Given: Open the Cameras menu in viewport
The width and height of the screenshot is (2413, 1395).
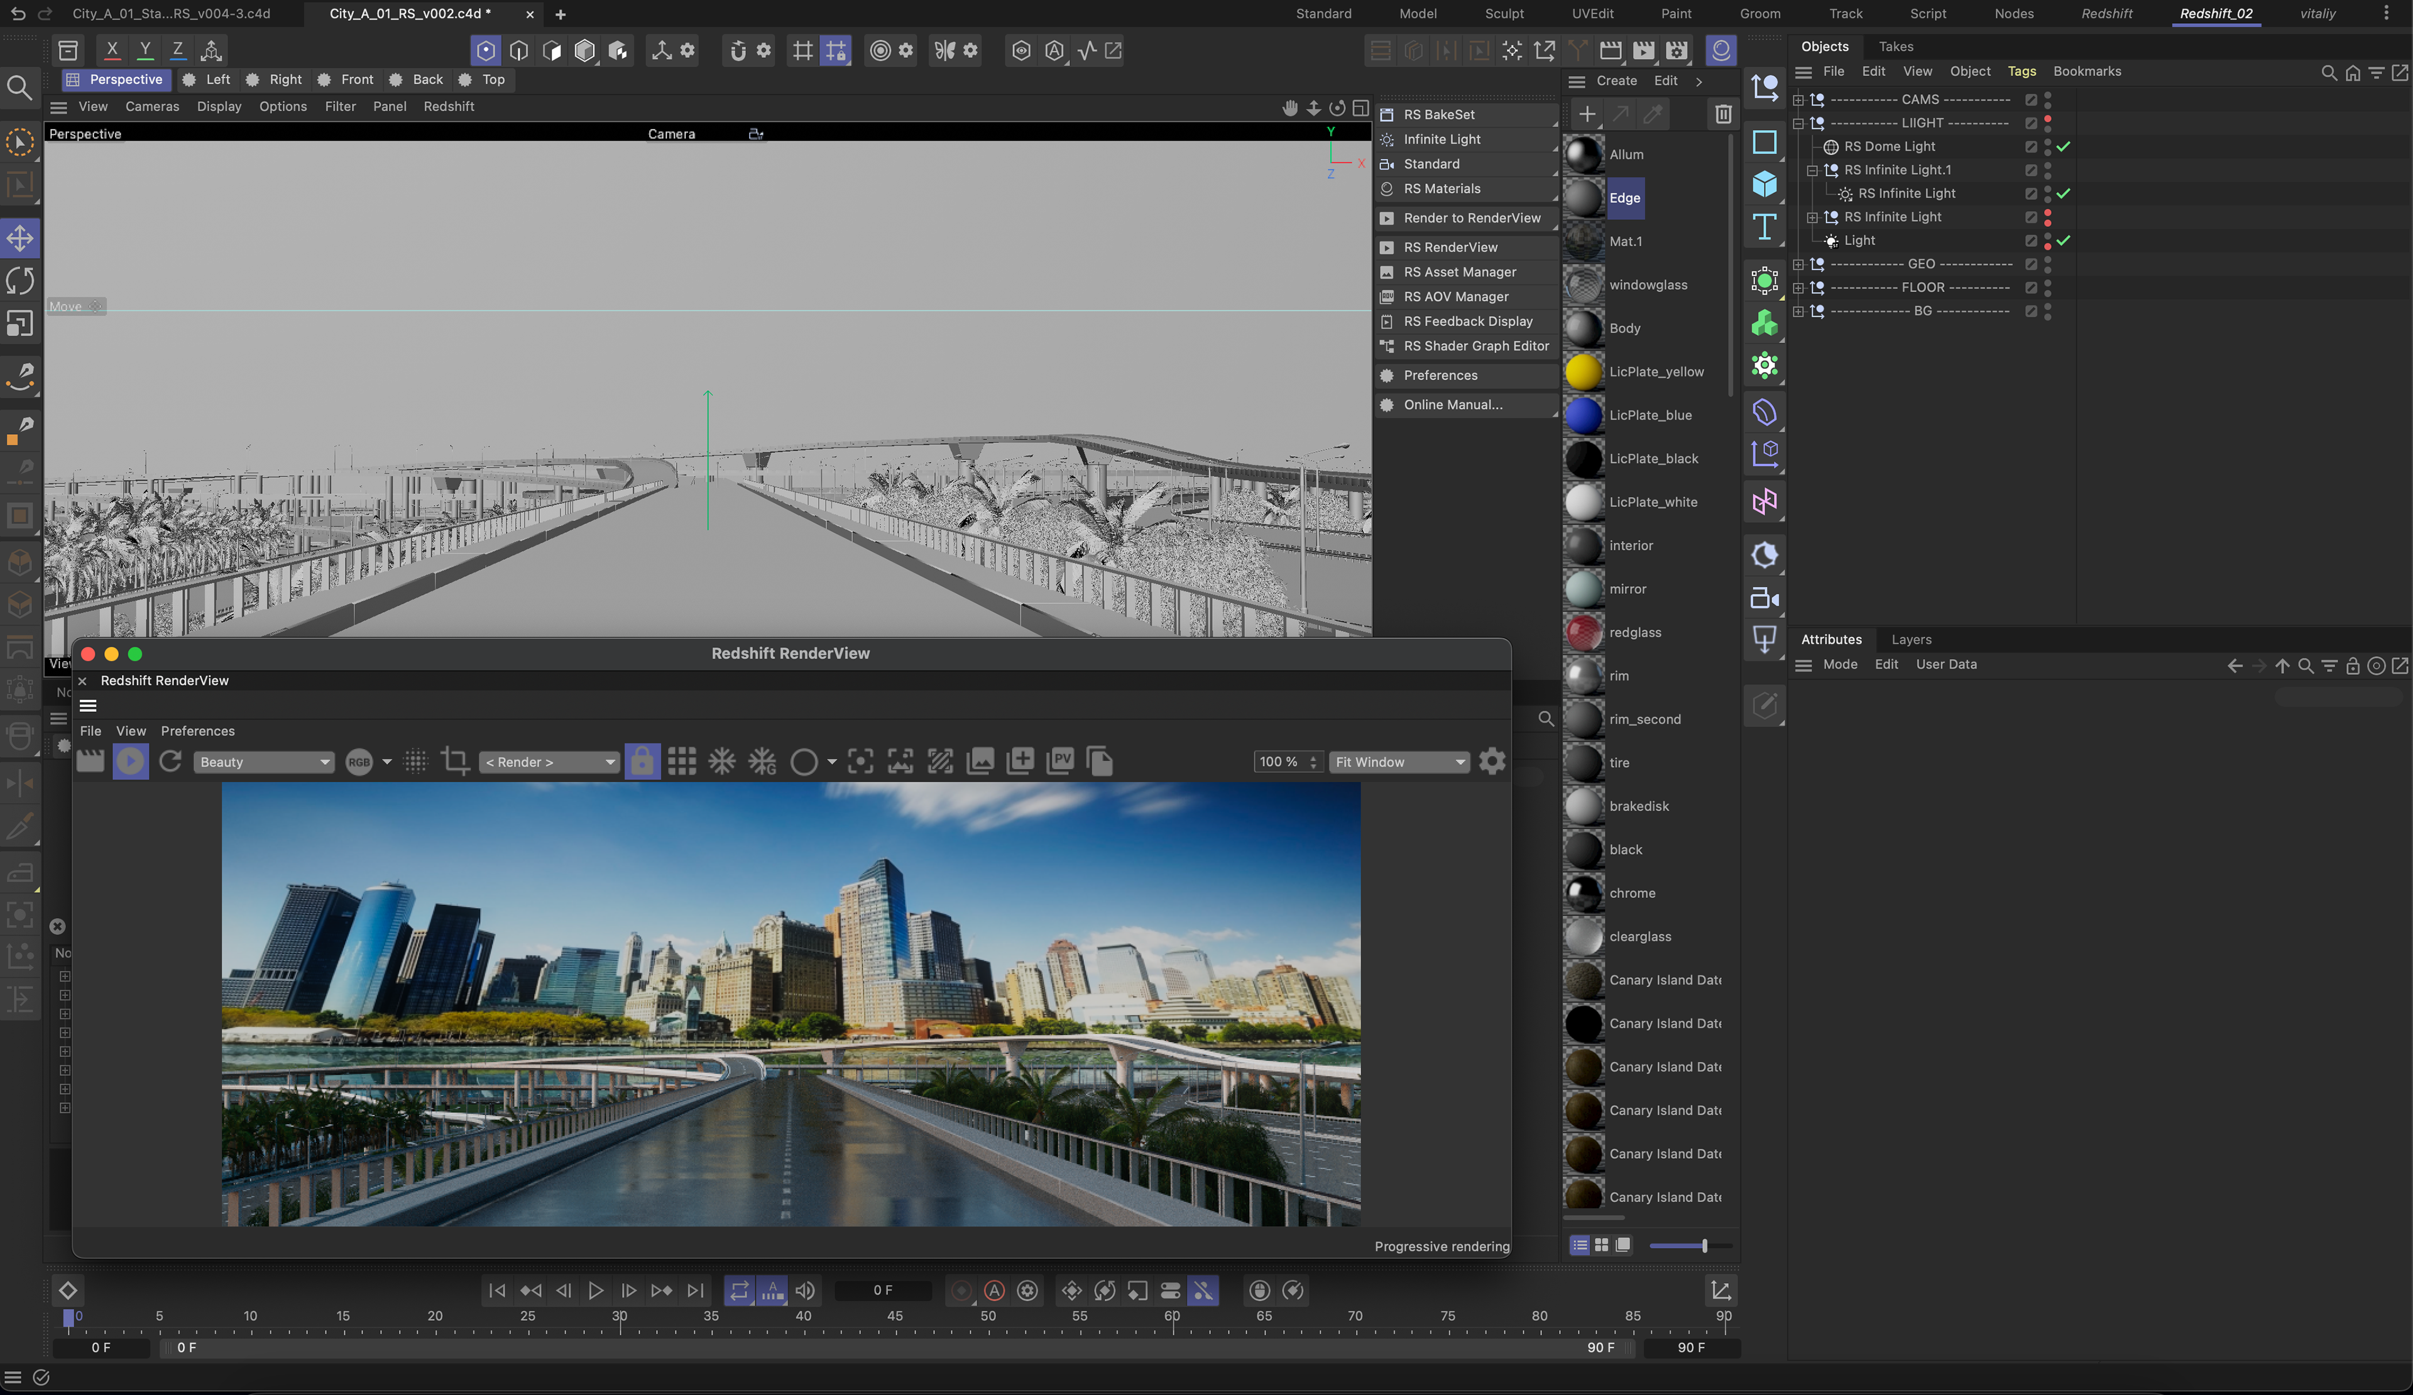Looking at the screenshot, I should [151, 106].
